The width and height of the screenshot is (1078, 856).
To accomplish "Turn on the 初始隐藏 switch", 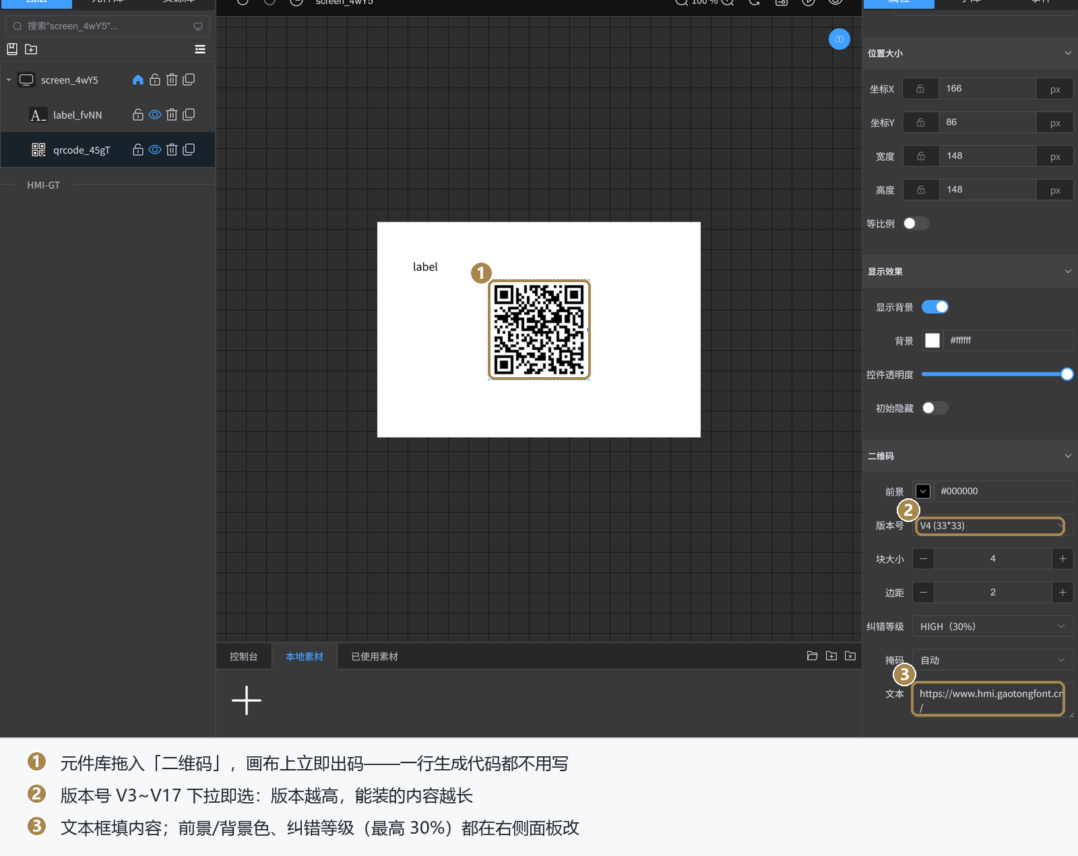I will 935,408.
